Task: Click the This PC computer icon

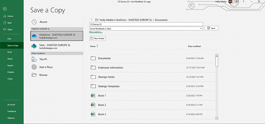Action: pyautogui.click(x=34, y=59)
